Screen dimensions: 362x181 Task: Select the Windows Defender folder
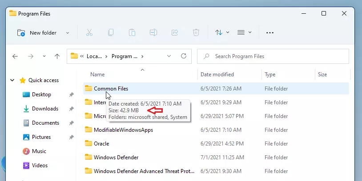[216, 157]
